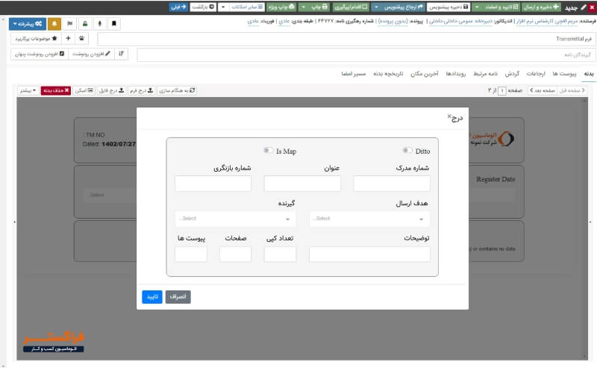Click افزودن رونوشت پنهان button

pyautogui.click(x=40, y=54)
